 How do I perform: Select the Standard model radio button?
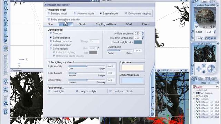[x=48, y=13]
